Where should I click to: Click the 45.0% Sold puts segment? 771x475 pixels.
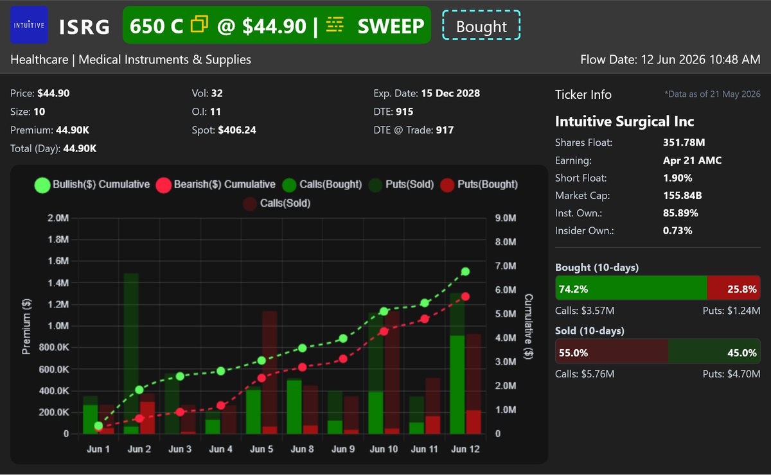click(x=714, y=352)
